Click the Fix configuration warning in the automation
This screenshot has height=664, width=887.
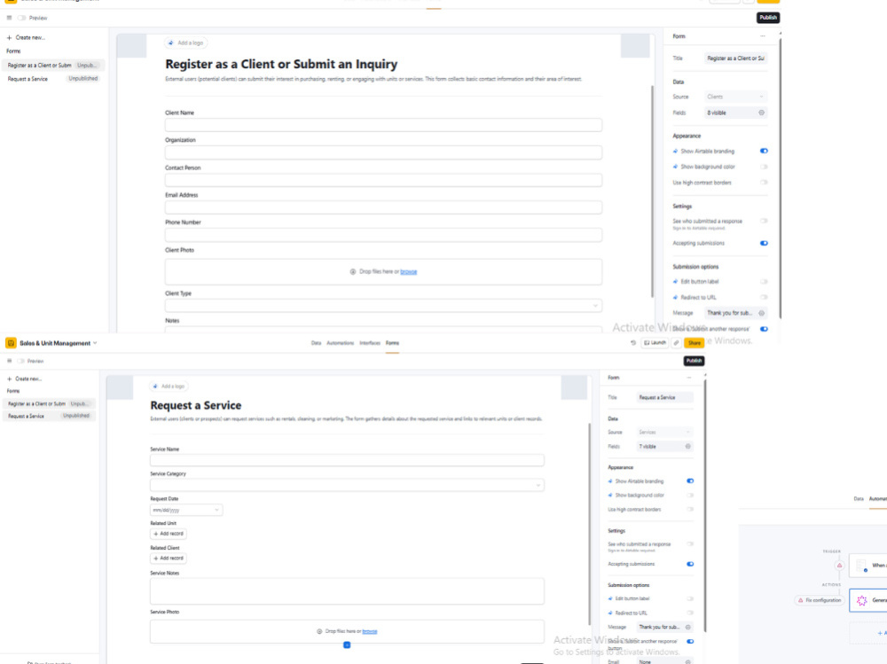point(819,600)
